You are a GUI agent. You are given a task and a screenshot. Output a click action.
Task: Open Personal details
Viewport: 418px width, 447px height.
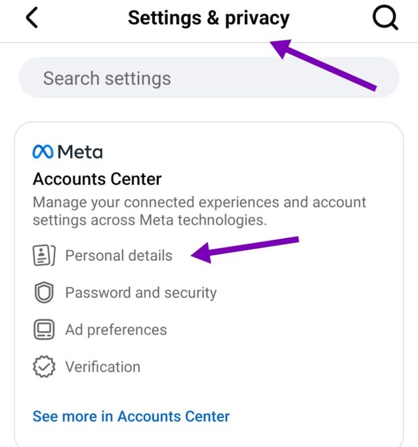(119, 255)
